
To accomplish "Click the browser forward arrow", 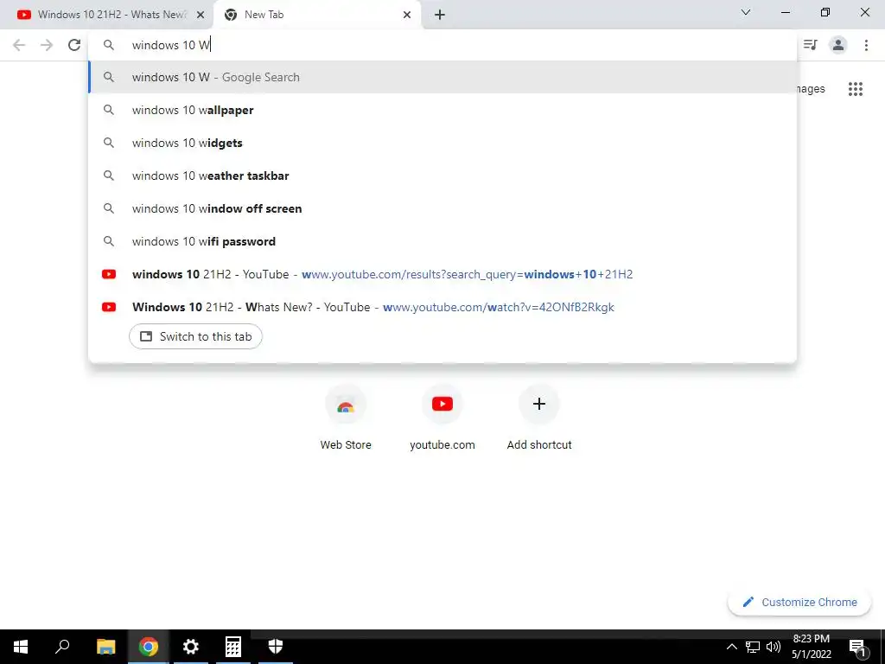I will coord(47,45).
